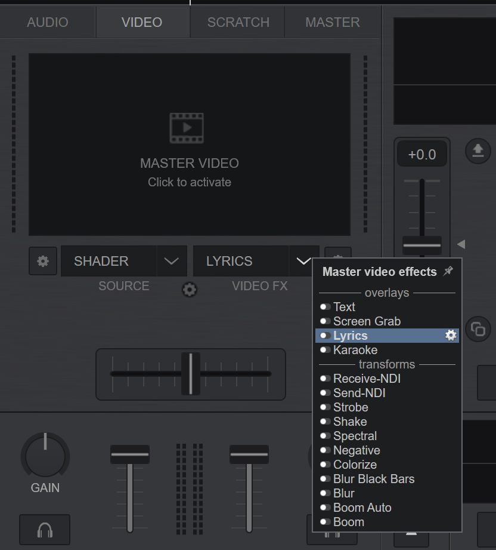Screen dimensions: 496x550
Task: Open the SCRATCH tab
Action: (238, 23)
